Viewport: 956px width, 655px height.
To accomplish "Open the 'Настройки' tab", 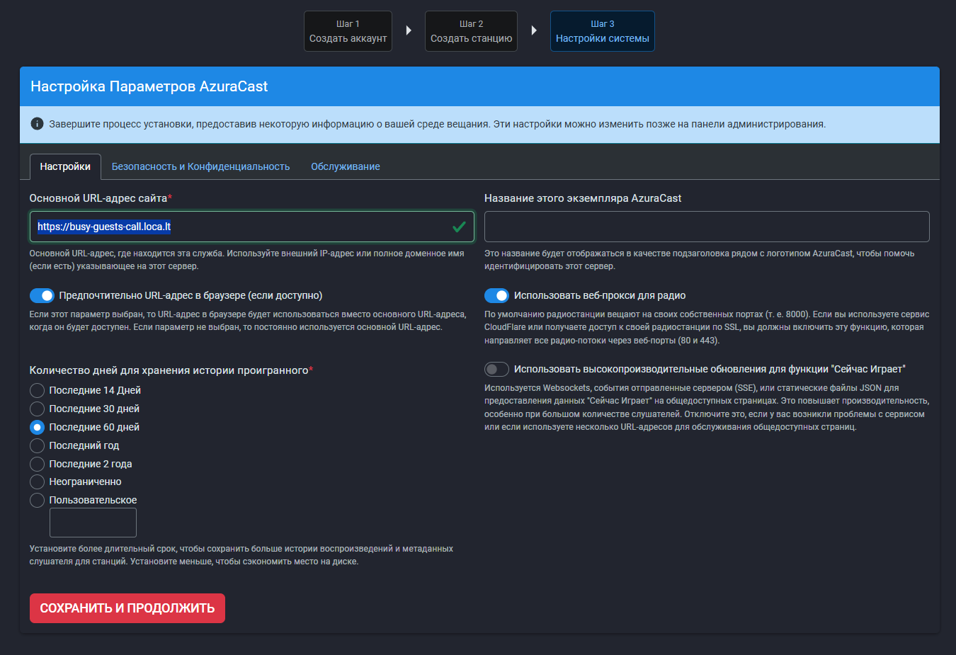I will [x=65, y=166].
